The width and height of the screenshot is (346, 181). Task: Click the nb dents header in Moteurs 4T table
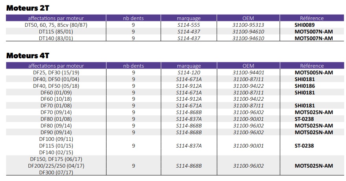pyautogui.click(x=134, y=66)
